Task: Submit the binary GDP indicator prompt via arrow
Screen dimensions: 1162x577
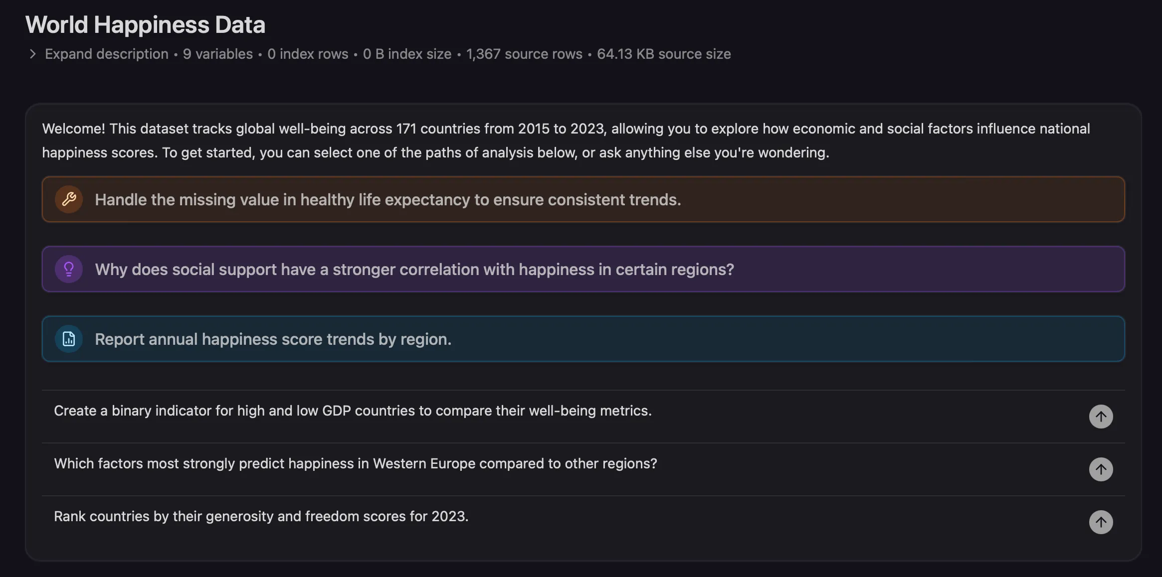Action: (x=1101, y=417)
